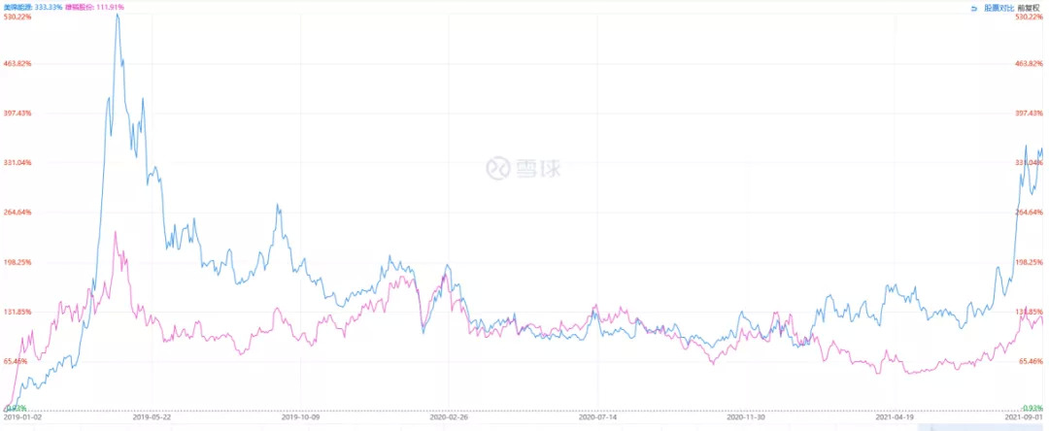Pick the 2020-02-26 date marker
The width and height of the screenshot is (1049, 431).
[450, 417]
